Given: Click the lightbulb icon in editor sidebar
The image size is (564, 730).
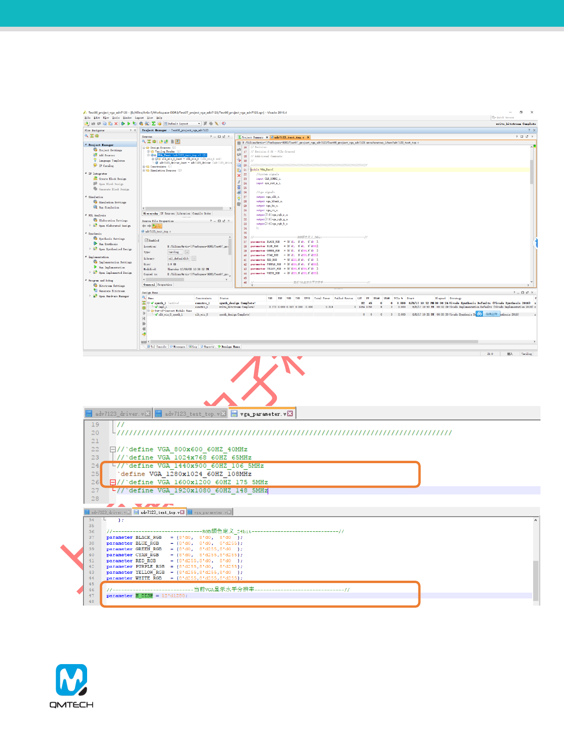Looking at the screenshot, I should [x=239, y=198].
